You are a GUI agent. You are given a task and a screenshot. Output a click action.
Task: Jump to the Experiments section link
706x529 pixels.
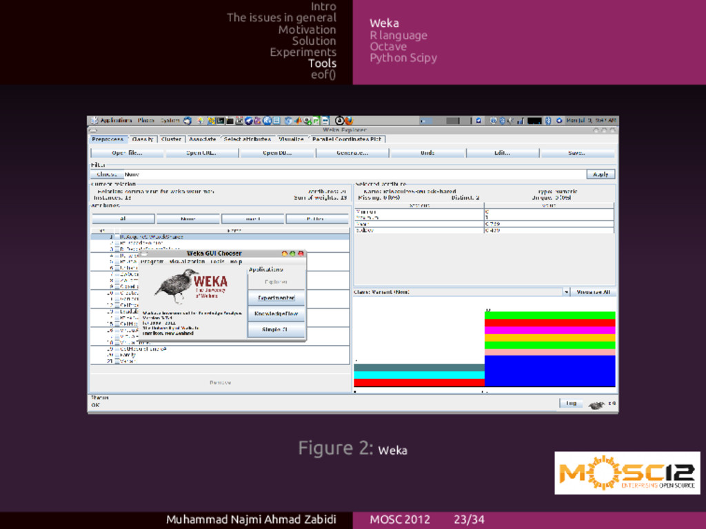[x=303, y=52]
